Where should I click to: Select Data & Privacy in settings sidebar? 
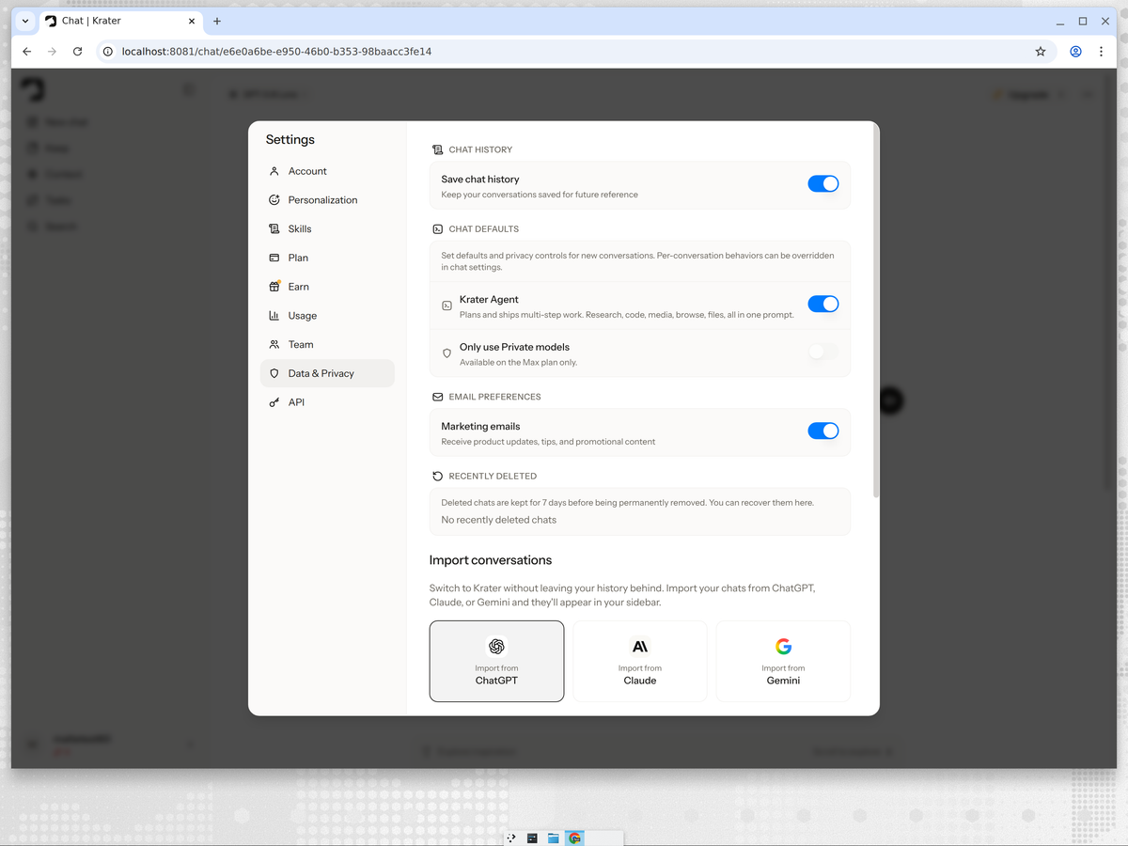pos(327,373)
